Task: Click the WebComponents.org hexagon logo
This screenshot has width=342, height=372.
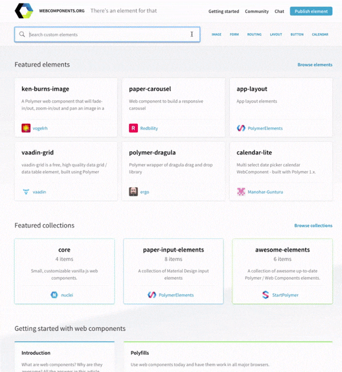Action: click(24, 11)
